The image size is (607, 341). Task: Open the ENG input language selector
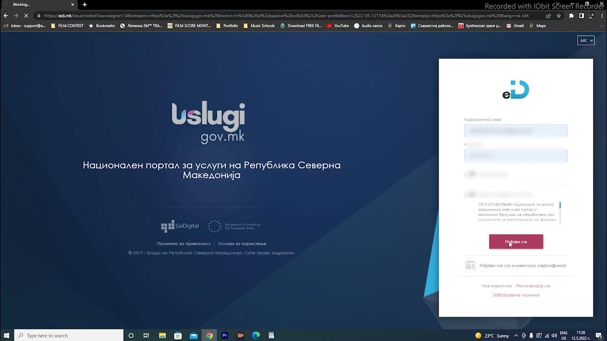[x=564, y=335]
